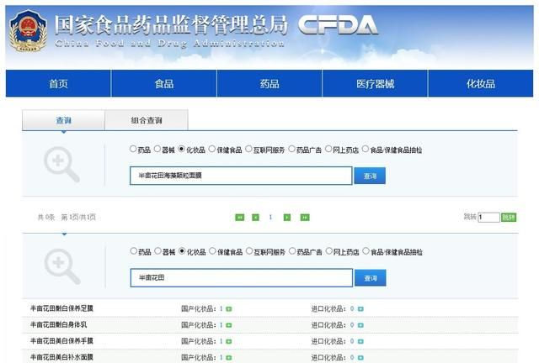Open 进口化妆品 icon for 半亩花田嫩白保养足膜
Viewport: 539px width, 363px height.
pos(360,308)
